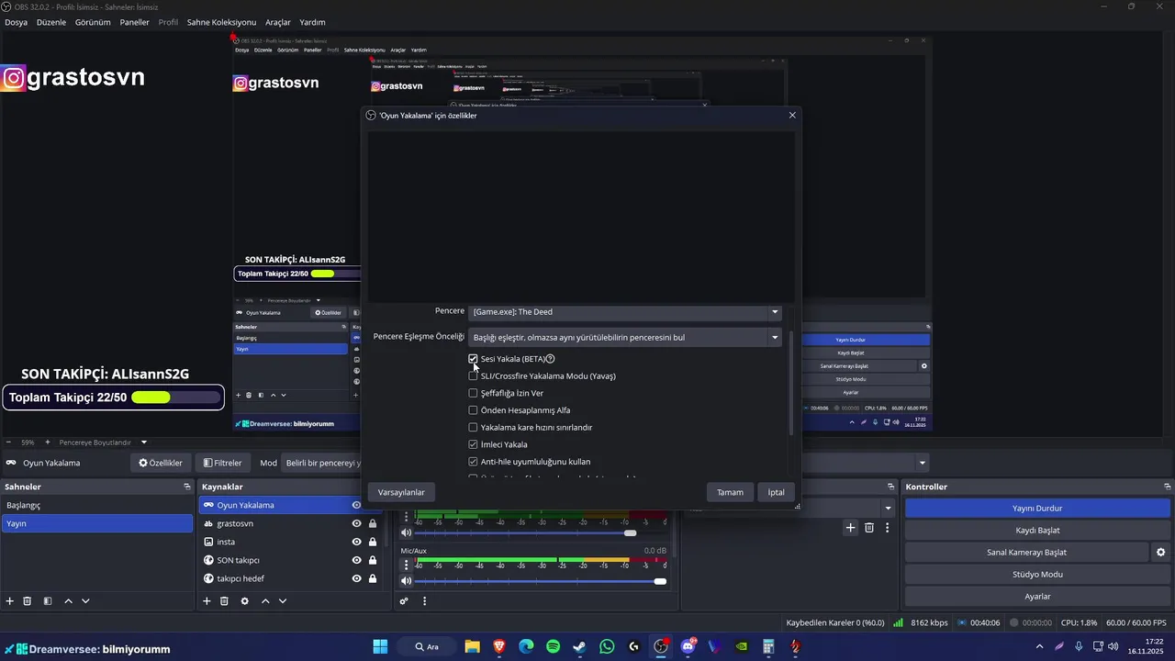Hide the SON takipçi source
The image size is (1175, 661).
click(356, 560)
